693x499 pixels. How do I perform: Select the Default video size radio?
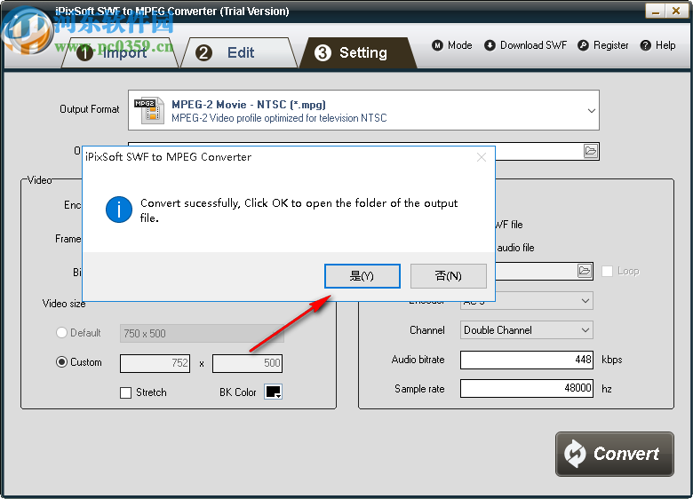pos(61,333)
